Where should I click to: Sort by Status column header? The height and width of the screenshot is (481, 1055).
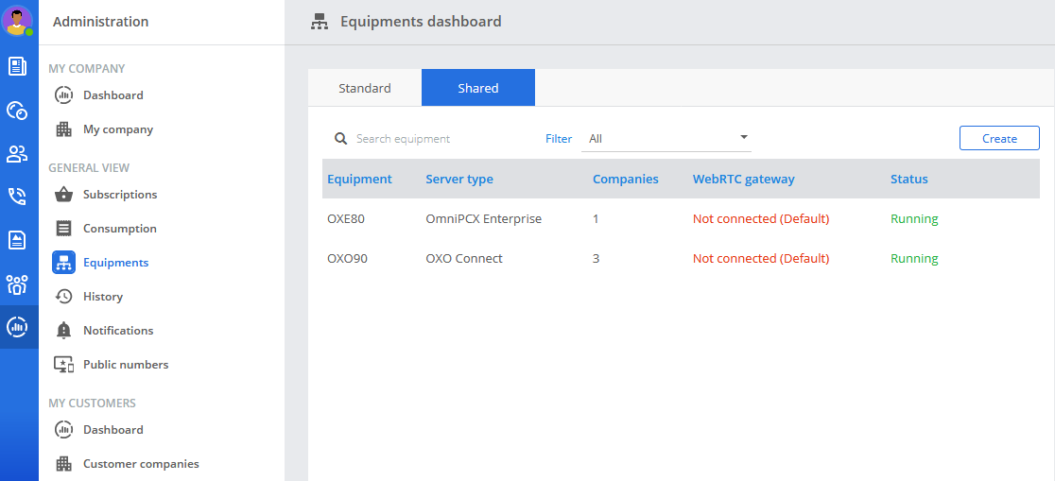pyautogui.click(x=909, y=179)
